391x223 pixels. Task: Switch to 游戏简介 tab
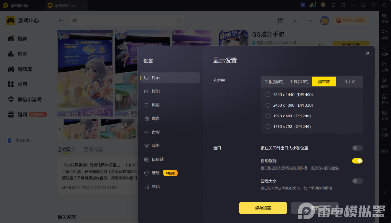pos(67,150)
